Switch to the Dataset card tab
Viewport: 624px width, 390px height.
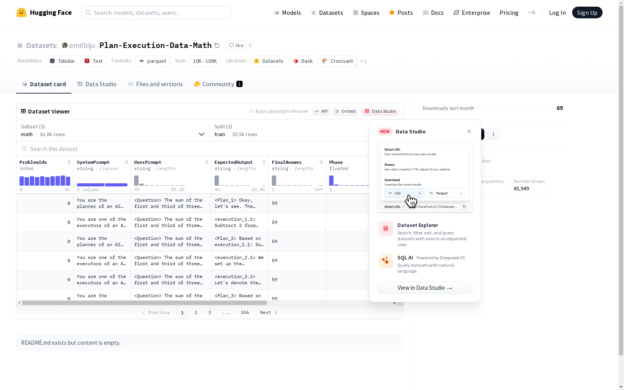(44, 84)
